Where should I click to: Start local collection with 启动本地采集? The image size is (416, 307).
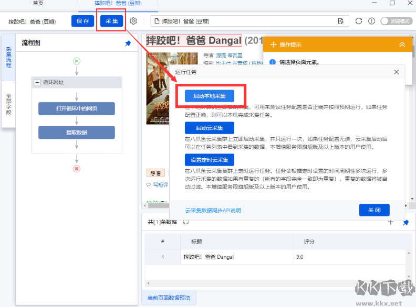pyautogui.click(x=210, y=96)
